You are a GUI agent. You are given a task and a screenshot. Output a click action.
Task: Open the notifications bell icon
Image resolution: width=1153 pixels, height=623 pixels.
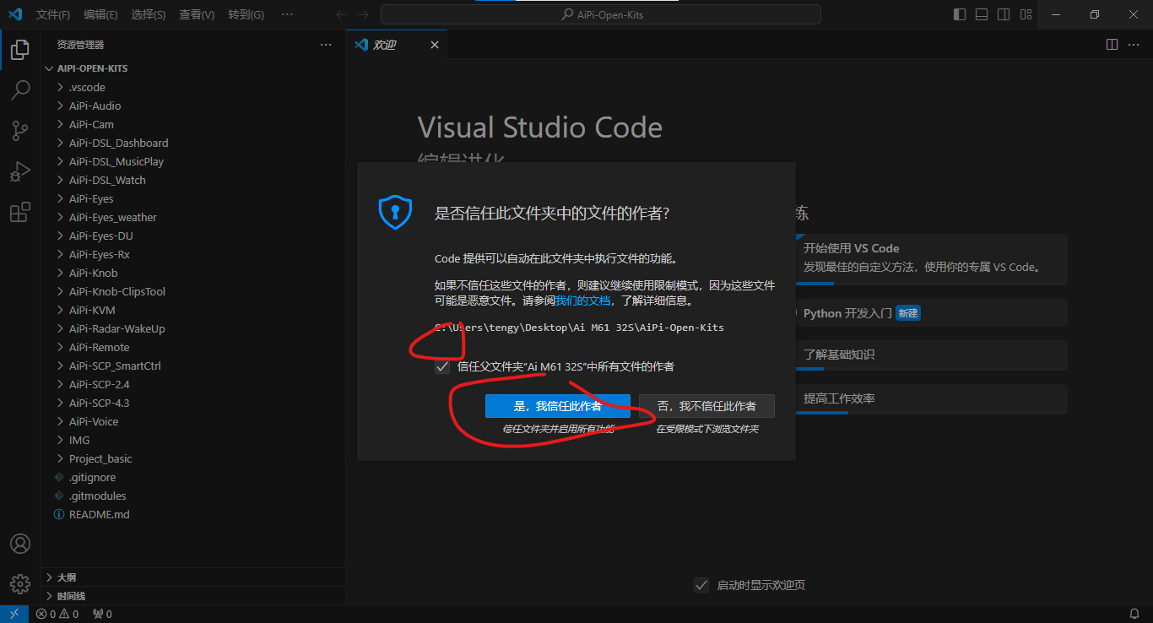click(x=1134, y=614)
